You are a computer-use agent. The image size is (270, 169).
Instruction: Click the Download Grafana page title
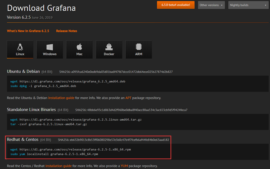41,8
